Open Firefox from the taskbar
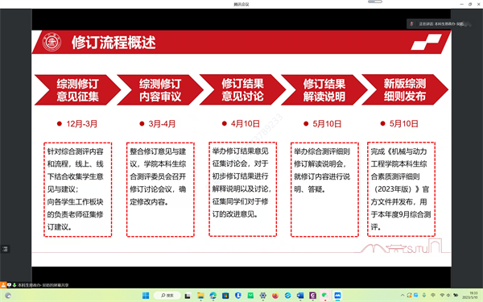 (x=275, y=296)
